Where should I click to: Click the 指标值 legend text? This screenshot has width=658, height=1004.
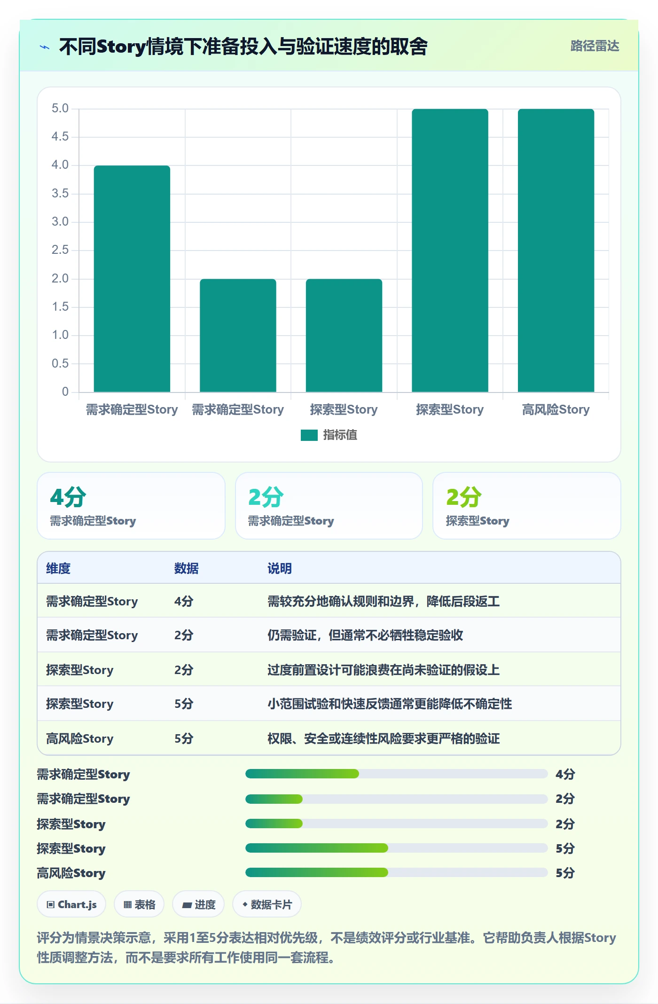pos(340,435)
